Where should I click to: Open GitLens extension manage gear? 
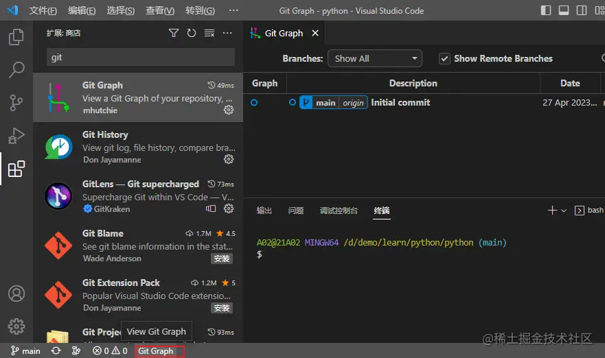click(229, 208)
